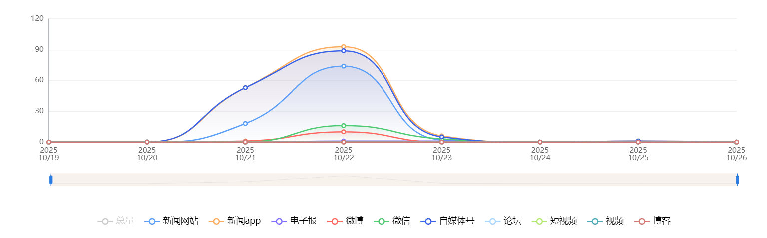Toggle 微博 series visibility
The width and height of the screenshot is (767, 238).
[345, 221]
